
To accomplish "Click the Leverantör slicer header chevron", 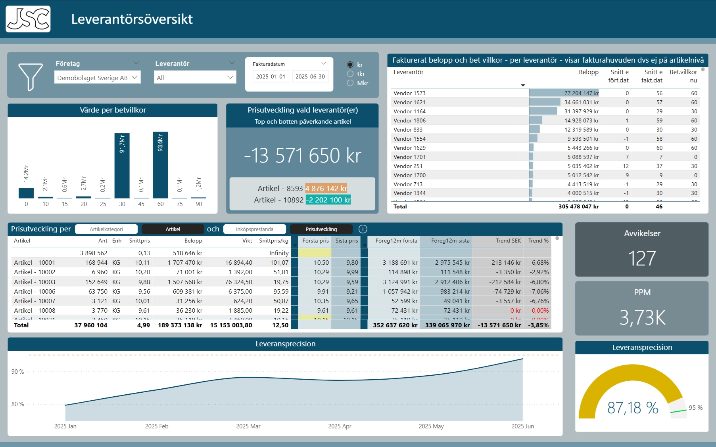I will click(x=232, y=63).
